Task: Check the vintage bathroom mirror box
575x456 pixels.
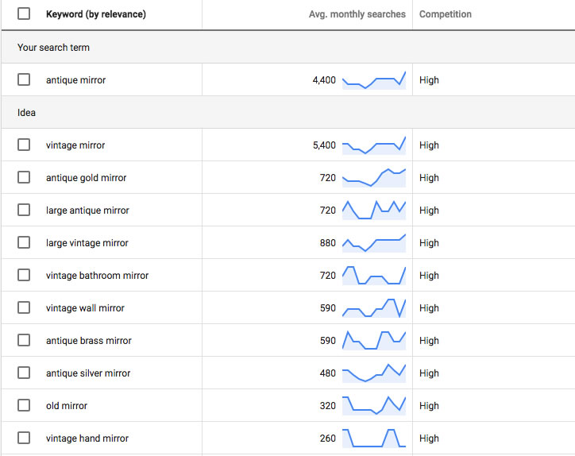Action: [x=24, y=275]
